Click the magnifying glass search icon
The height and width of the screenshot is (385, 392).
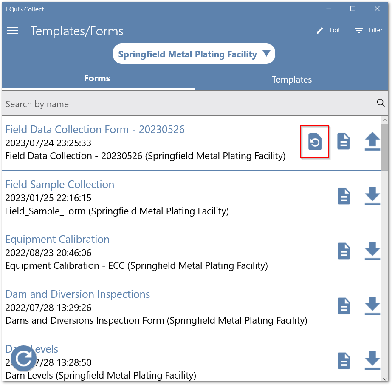[x=381, y=103]
